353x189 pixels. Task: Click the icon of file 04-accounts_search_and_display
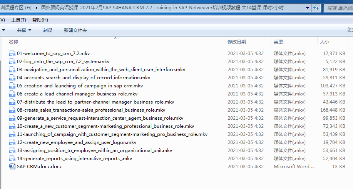point(12,78)
